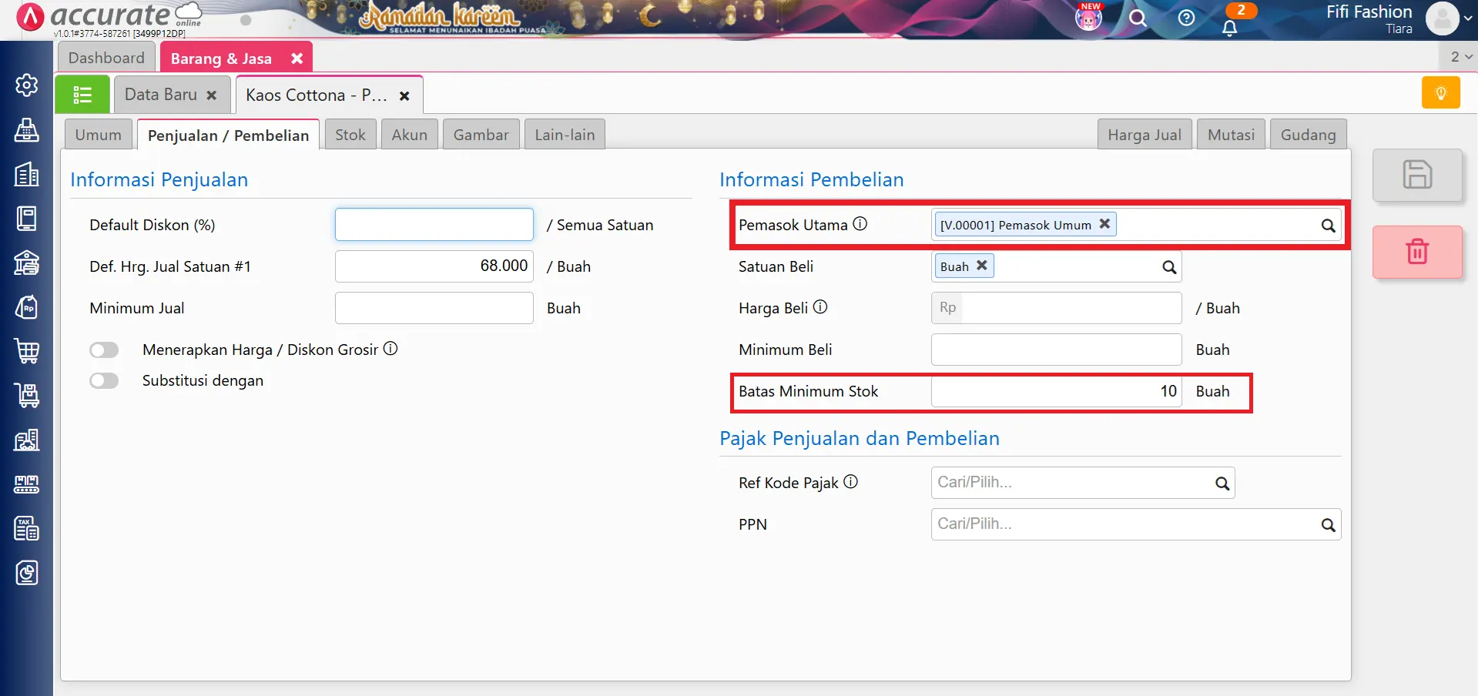This screenshot has width=1478, height=696.
Task: Open the green list view icon
Action: pos(82,95)
